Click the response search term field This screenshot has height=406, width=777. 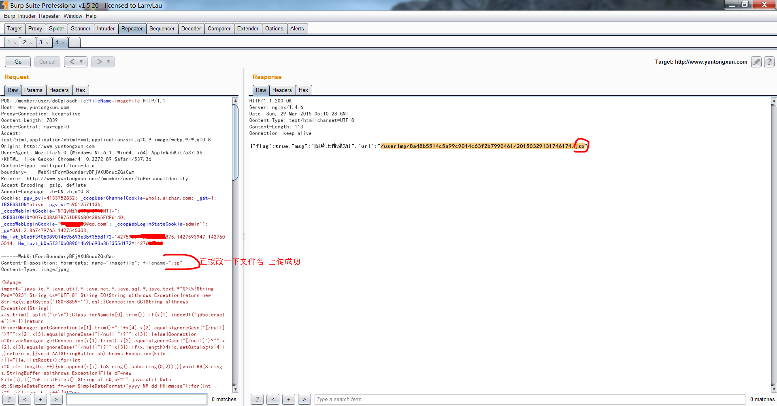click(x=530, y=399)
